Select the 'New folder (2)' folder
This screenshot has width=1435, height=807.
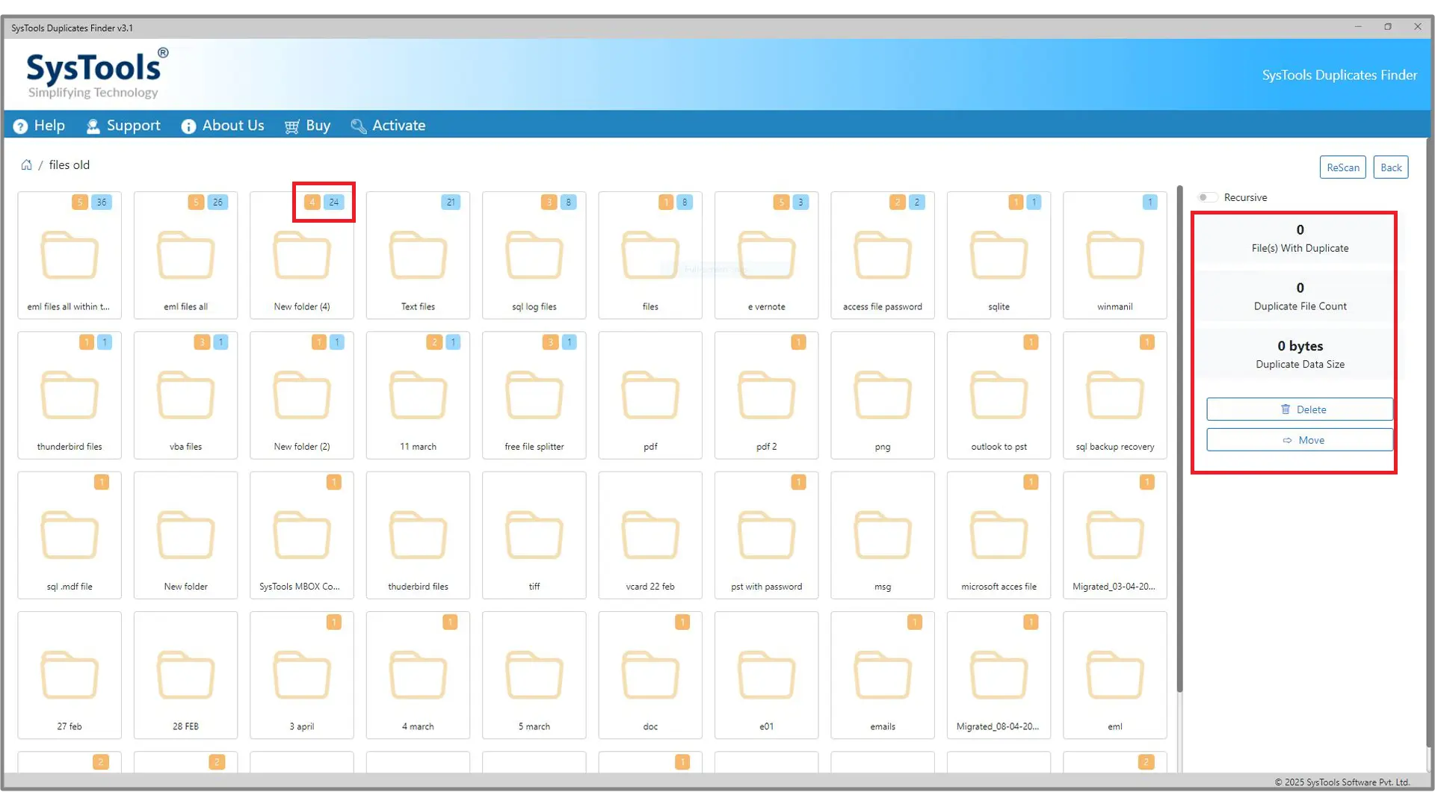coord(302,395)
